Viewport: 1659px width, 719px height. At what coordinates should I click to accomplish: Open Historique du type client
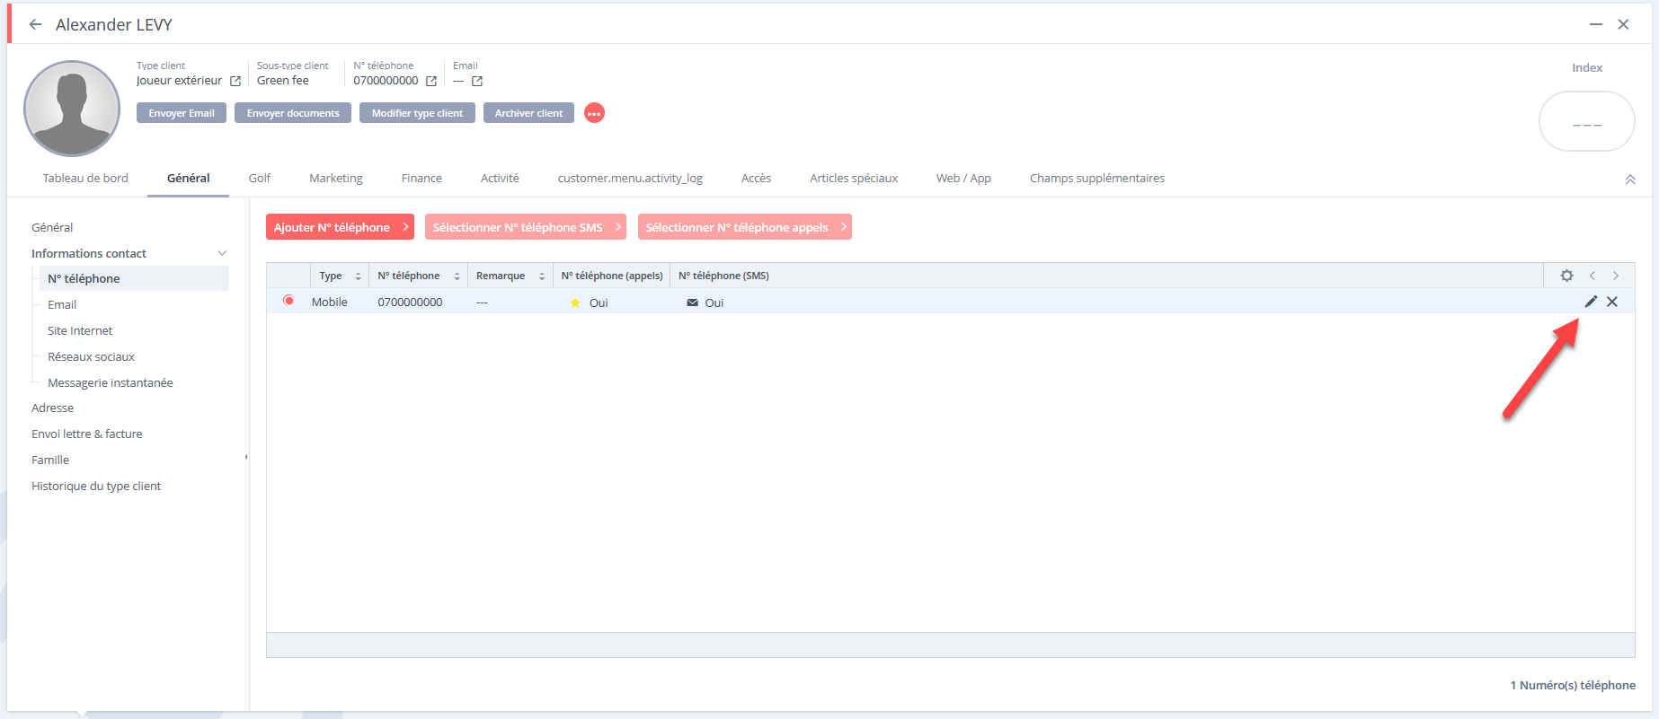[x=96, y=486]
